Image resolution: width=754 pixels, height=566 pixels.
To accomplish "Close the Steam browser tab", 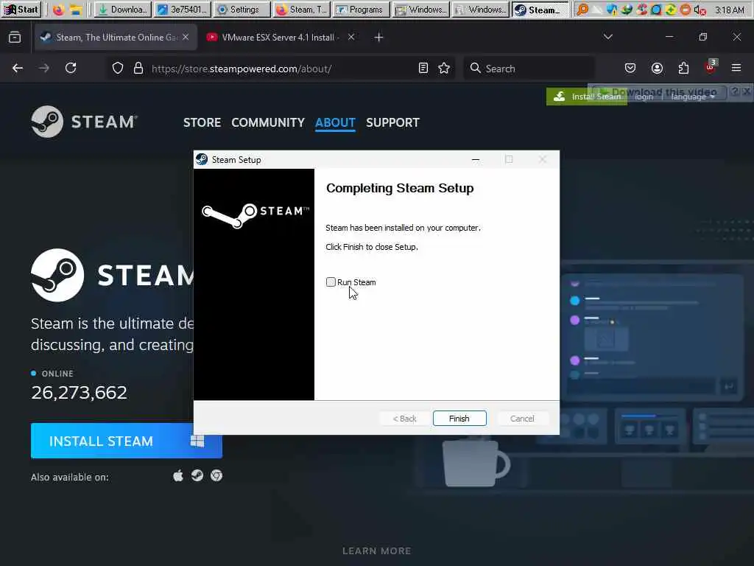I will click(x=186, y=37).
